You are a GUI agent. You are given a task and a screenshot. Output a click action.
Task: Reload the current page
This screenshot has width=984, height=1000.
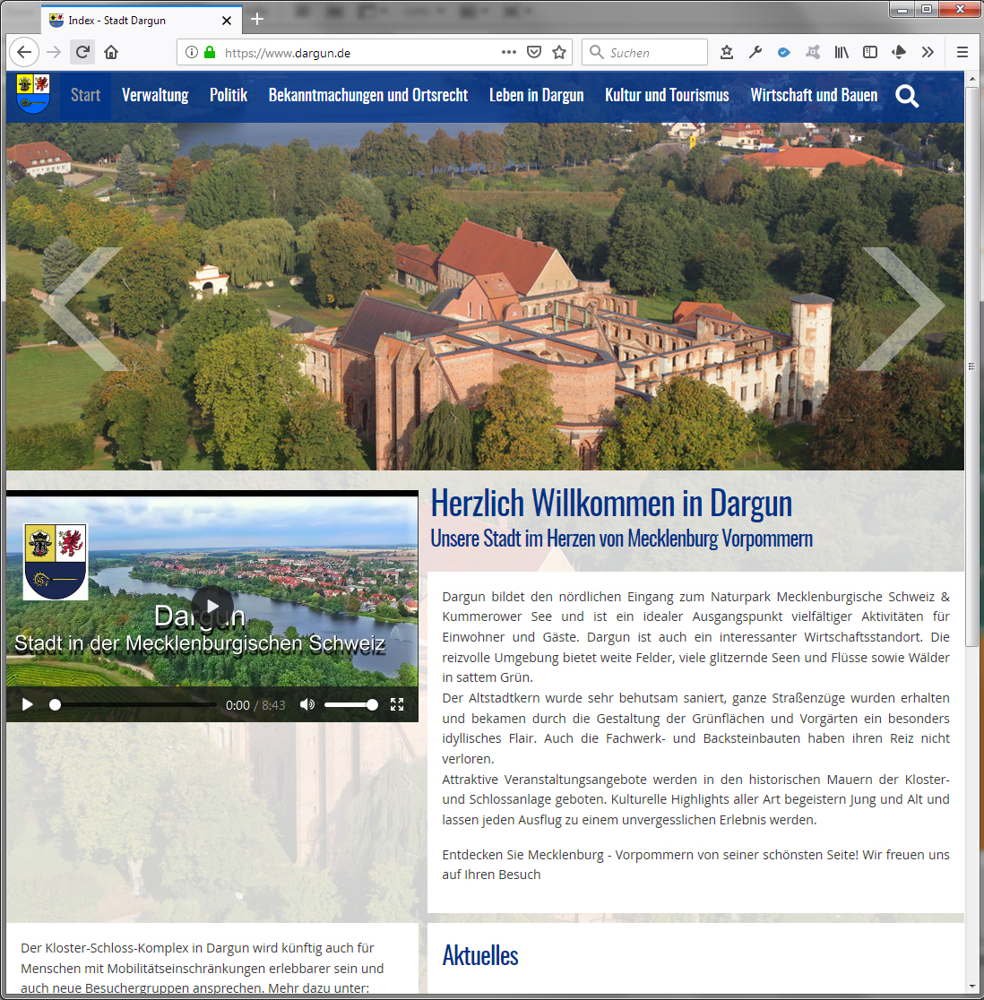pyautogui.click(x=82, y=52)
